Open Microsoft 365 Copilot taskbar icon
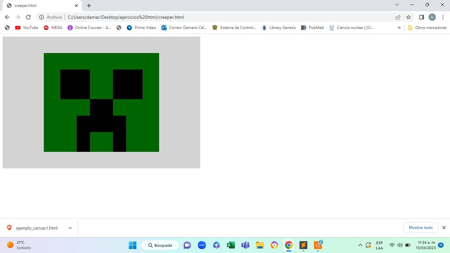 216,245
